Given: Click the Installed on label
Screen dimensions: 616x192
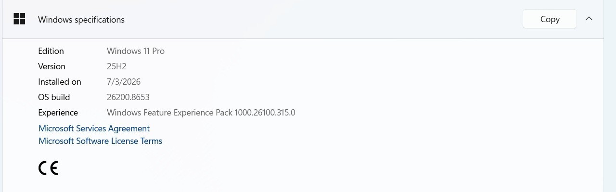Looking at the screenshot, I should (x=60, y=82).
